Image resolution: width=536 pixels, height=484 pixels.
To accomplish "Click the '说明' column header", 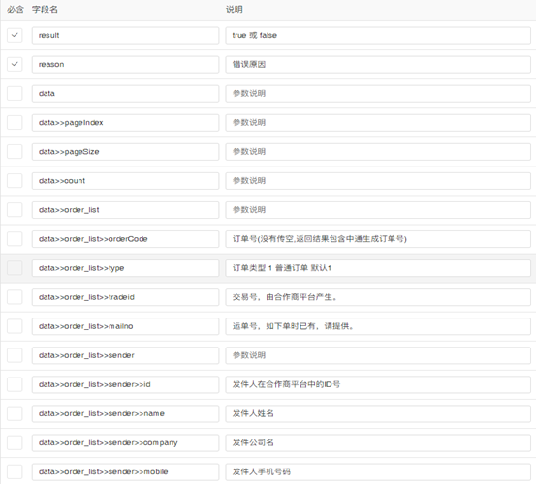I will [x=235, y=10].
